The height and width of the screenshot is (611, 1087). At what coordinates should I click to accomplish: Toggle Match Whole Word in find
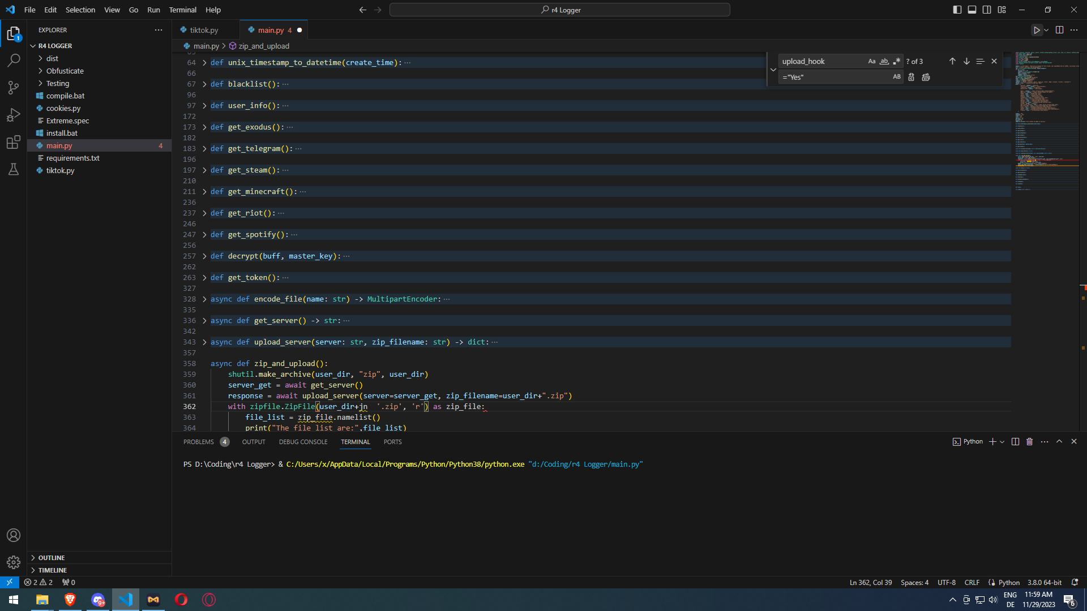(884, 61)
